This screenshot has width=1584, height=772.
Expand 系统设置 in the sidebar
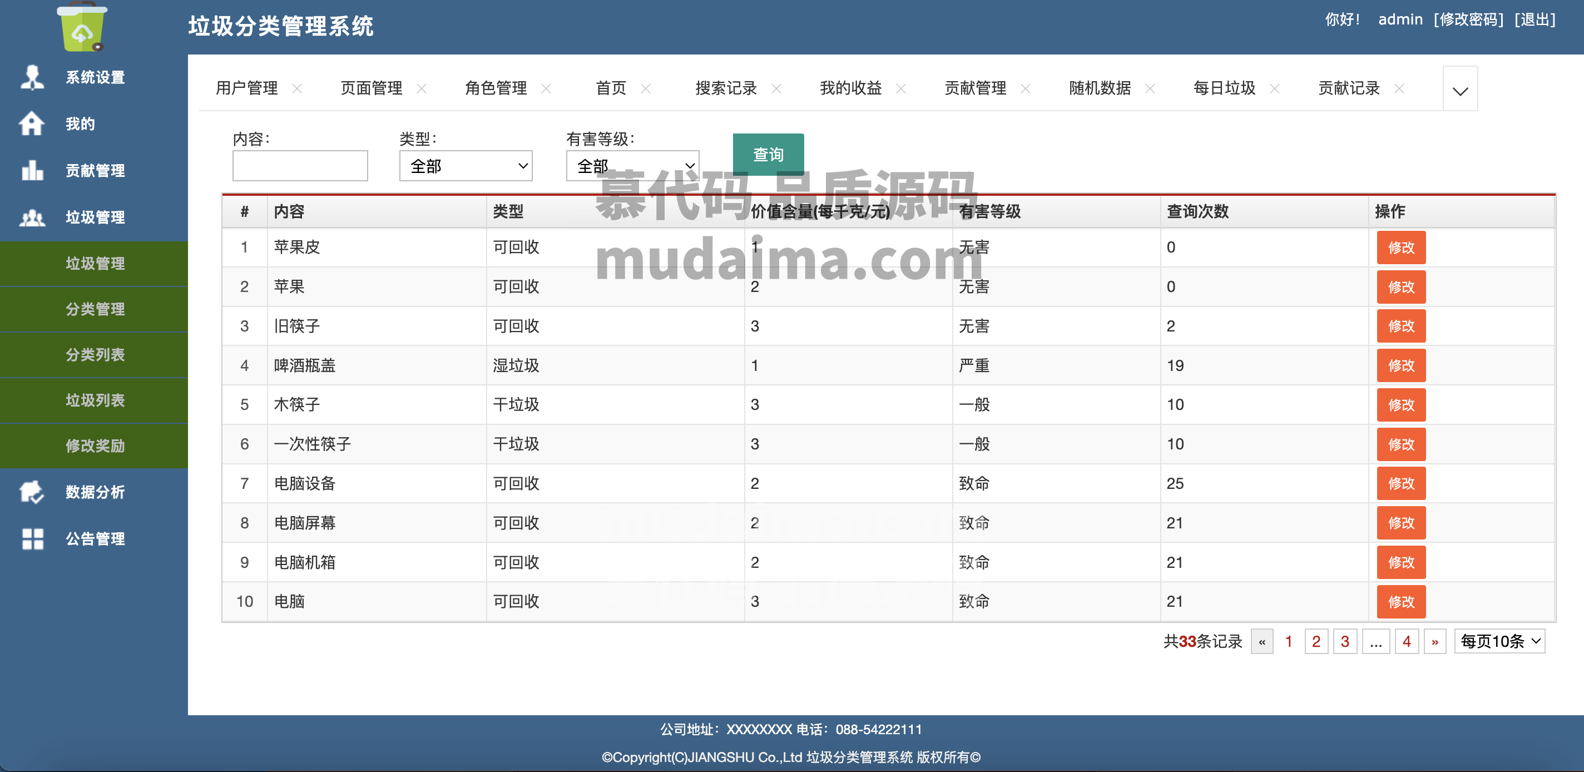pyautogui.click(x=95, y=77)
